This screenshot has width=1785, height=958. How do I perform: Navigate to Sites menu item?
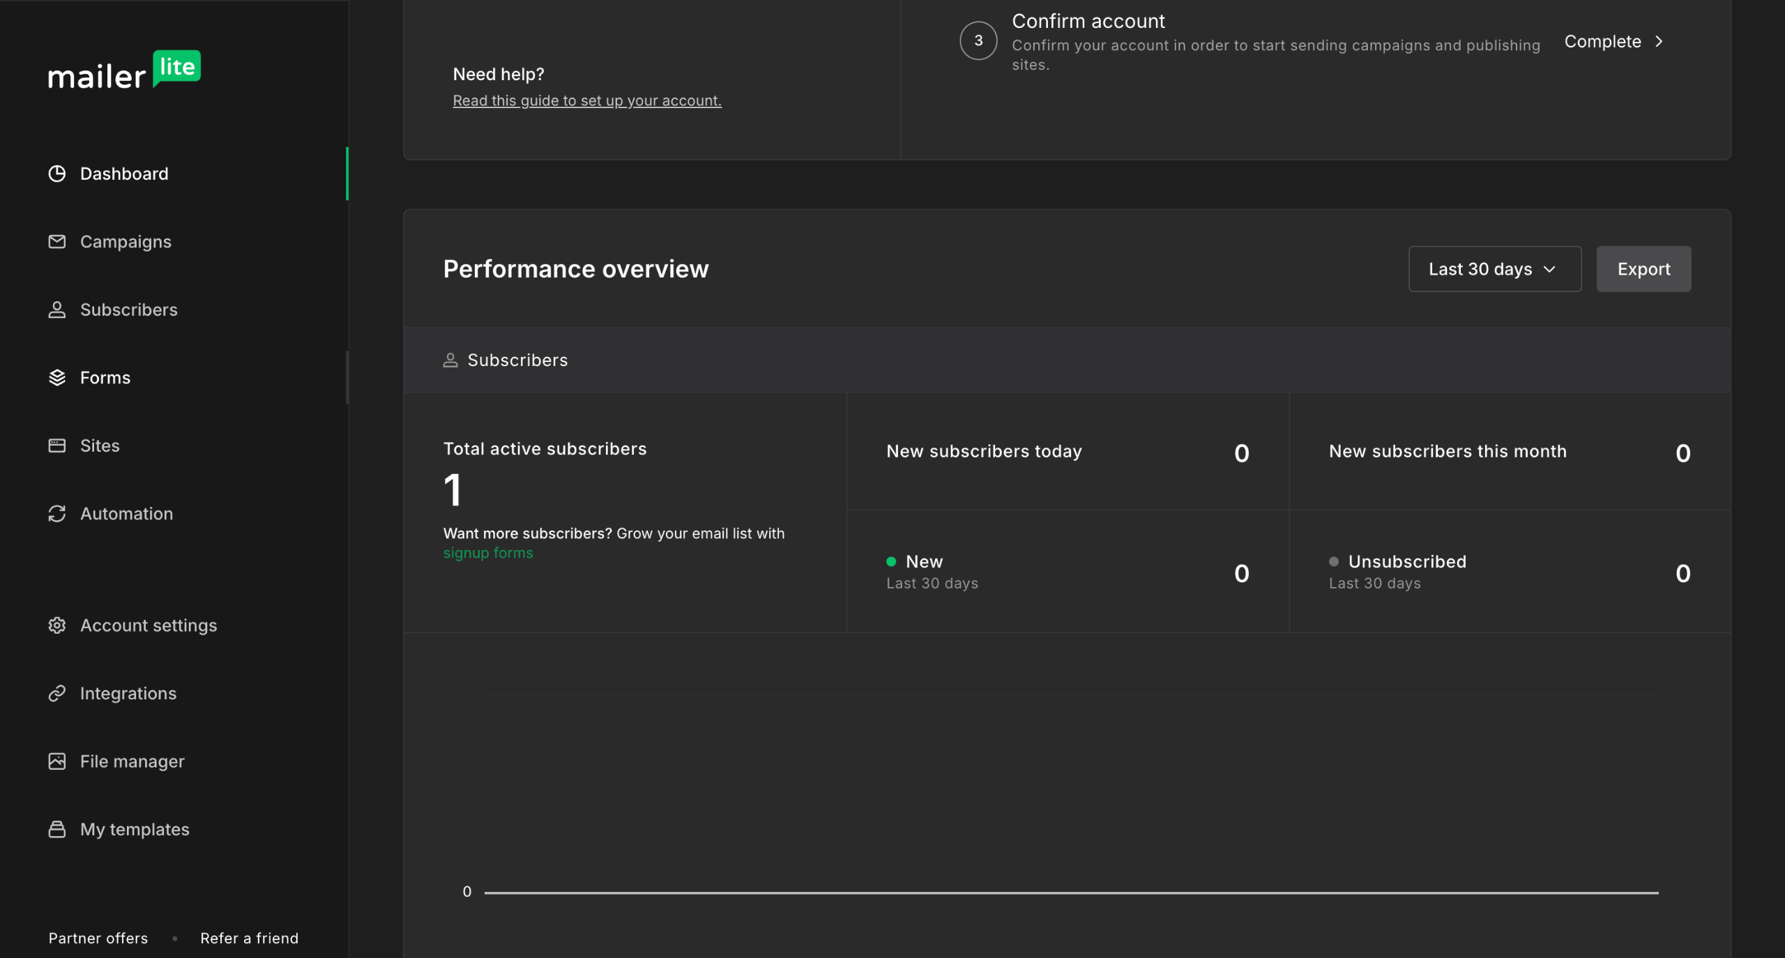click(x=100, y=446)
